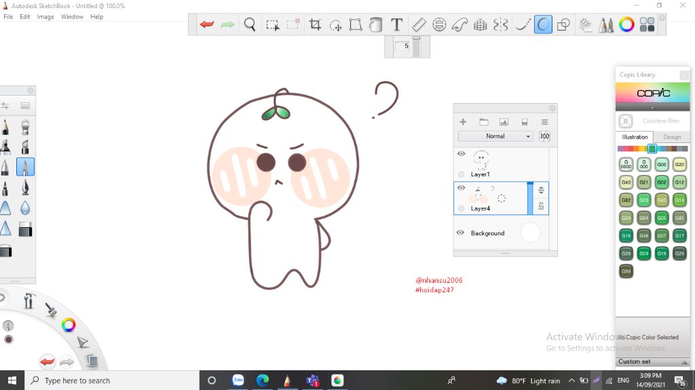Switch to the Design tab
Viewport: 695px width, 390px height.
pos(672,137)
